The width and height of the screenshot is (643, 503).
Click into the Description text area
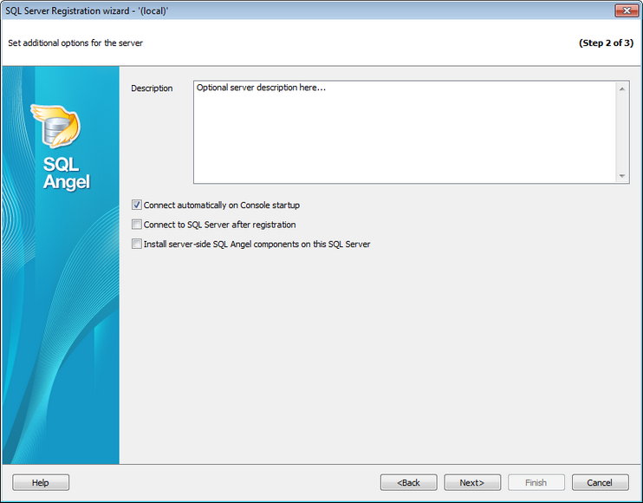(x=405, y=132)
